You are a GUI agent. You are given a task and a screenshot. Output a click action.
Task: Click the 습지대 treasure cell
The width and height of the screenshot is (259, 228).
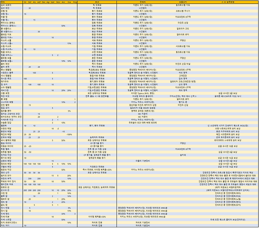[183, 155]
